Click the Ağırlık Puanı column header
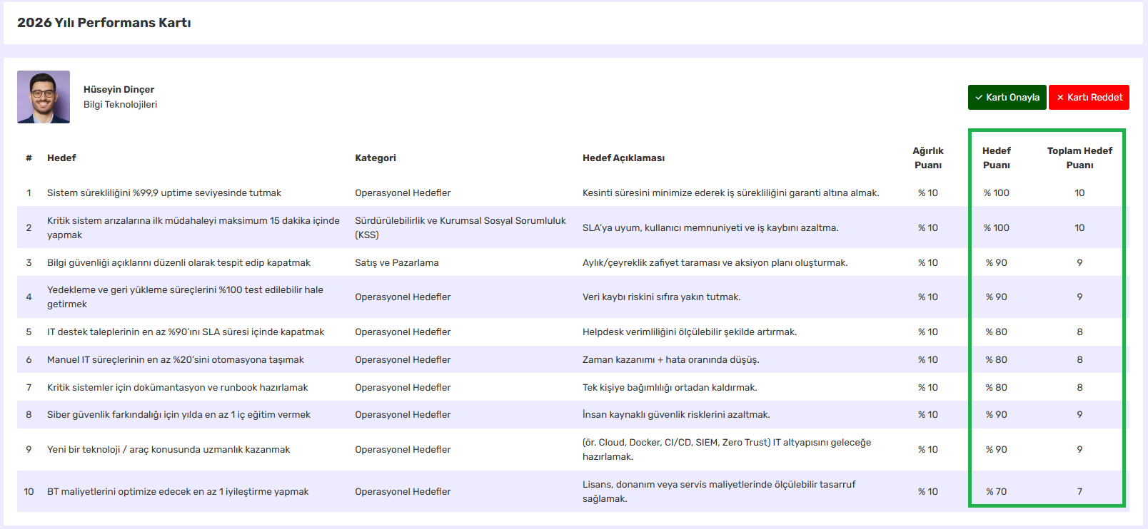 click(x=927, y=158)
